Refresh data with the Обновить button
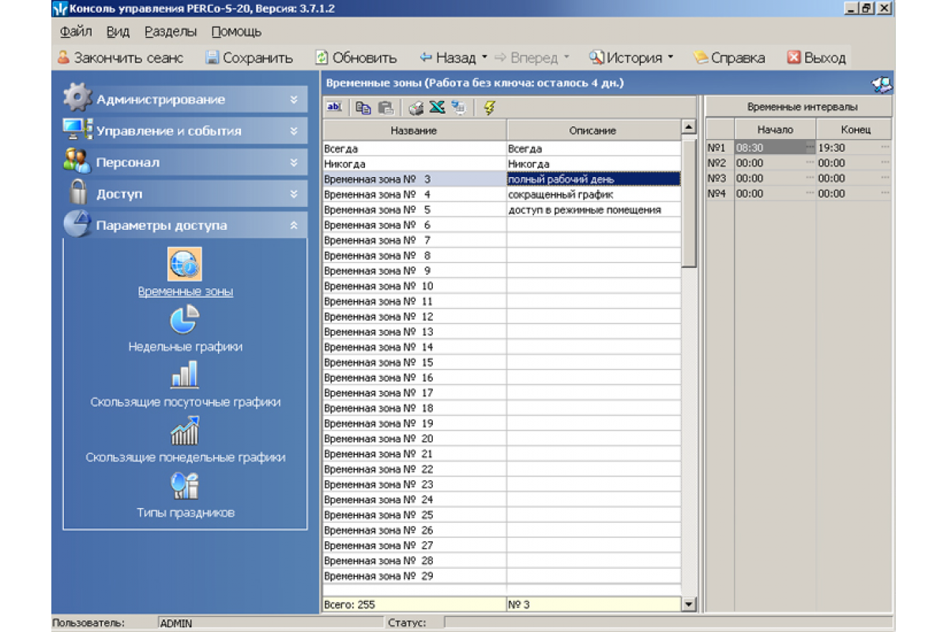The width and height of the screenshot is (948, 632). point(356,58)
